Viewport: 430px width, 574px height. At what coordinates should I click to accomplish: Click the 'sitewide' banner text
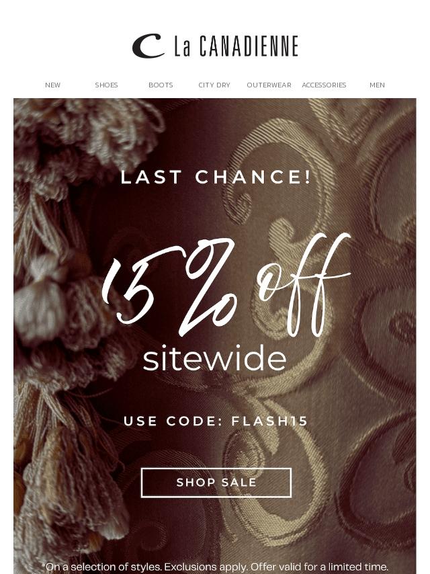(x=214, y=358)
